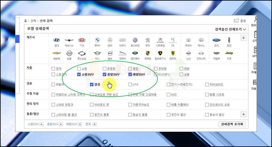Select the KIA (기아) manufacturer logo

(x=82, y=40)
